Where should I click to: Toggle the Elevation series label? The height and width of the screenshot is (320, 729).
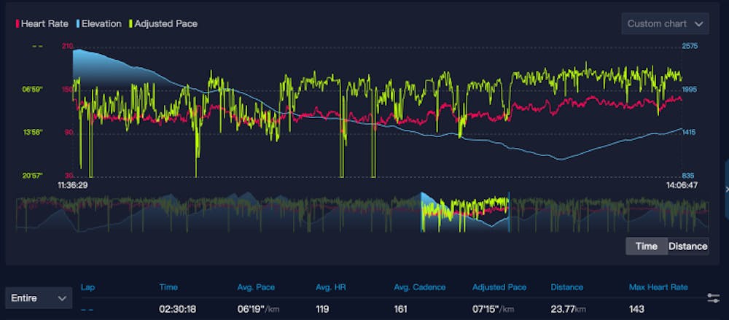(x=101, y=23)
